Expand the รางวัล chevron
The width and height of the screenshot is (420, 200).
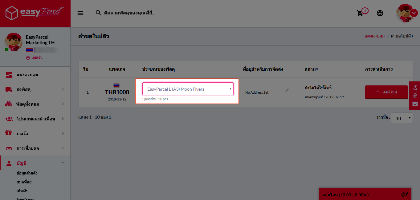point(63,133)
